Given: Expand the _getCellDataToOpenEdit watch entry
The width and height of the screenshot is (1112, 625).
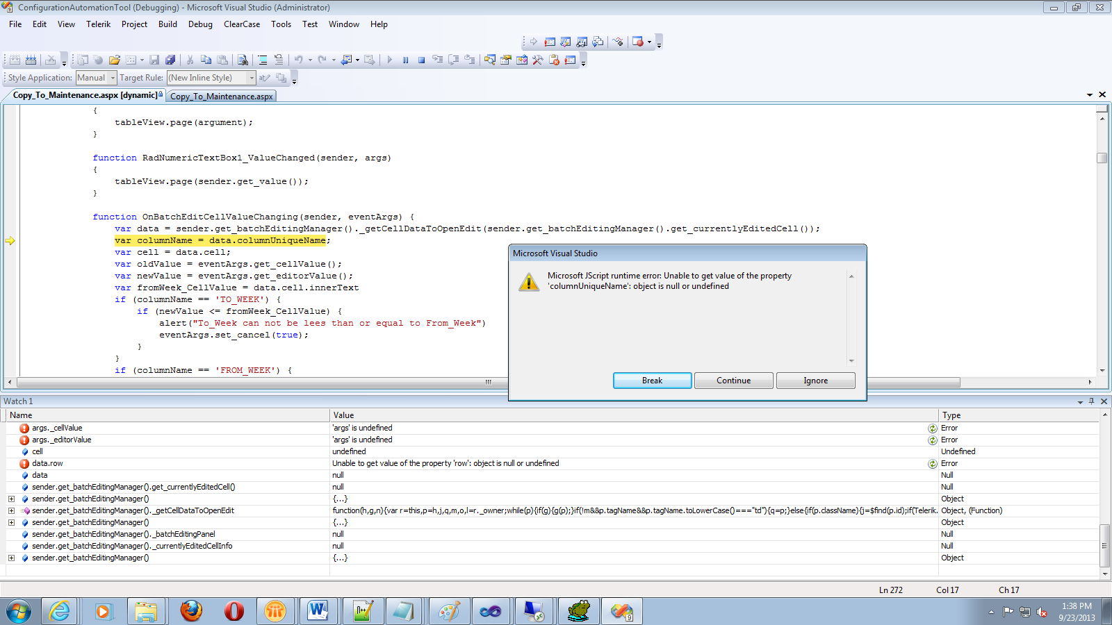Looking at the screenshot, I should click(11, 510).
